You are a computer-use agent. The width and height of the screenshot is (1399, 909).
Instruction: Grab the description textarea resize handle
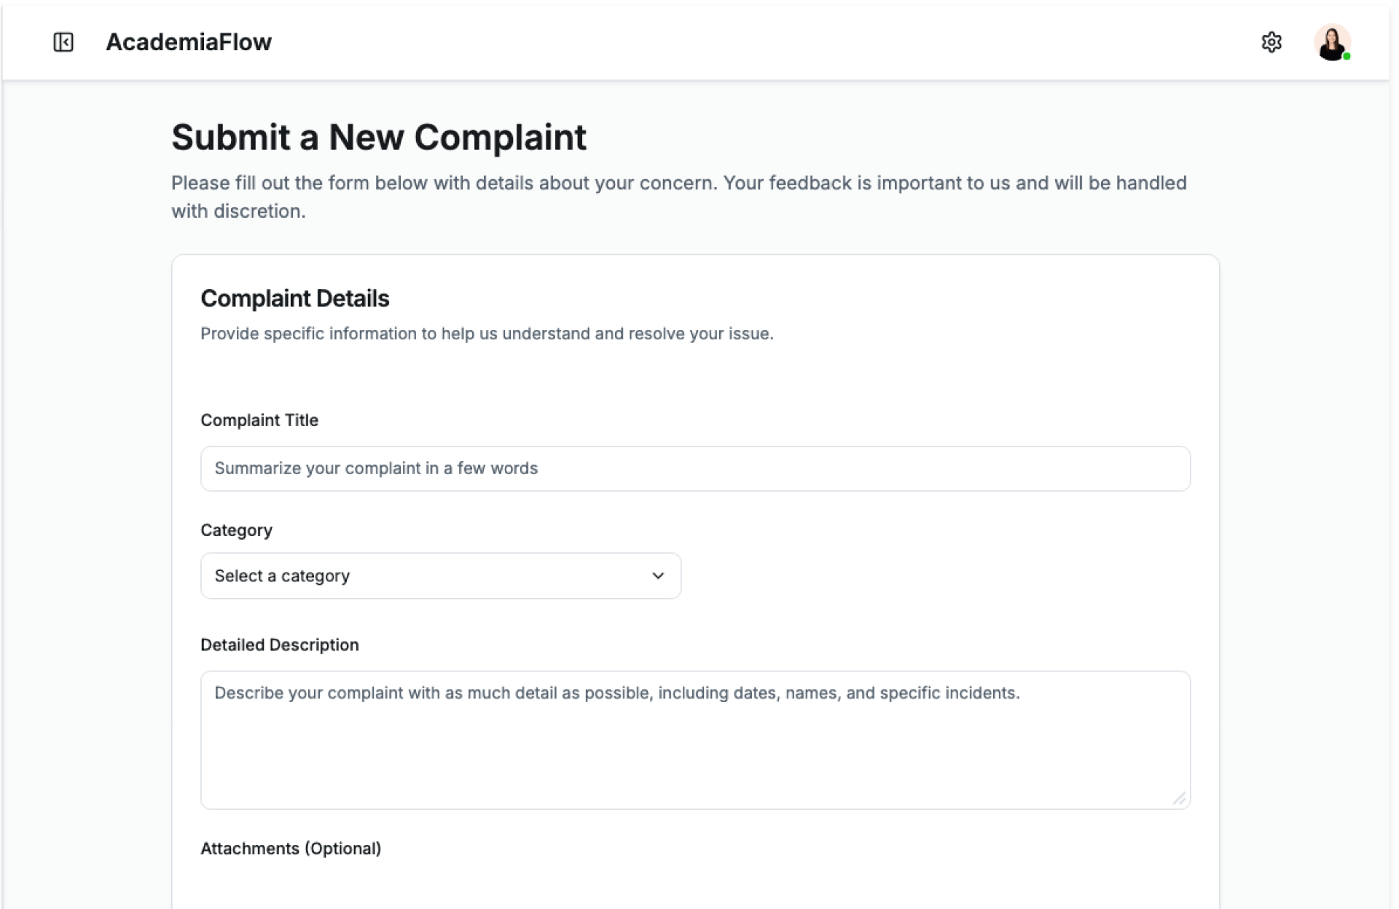(1179, 798)
